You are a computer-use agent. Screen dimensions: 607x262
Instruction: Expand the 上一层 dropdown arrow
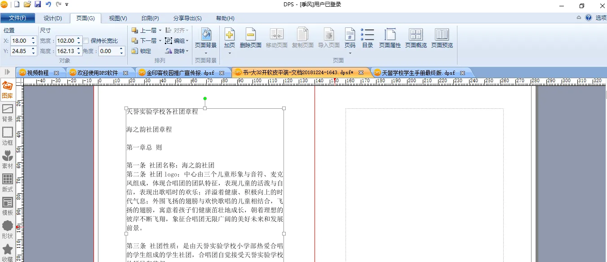pos(160,31)
